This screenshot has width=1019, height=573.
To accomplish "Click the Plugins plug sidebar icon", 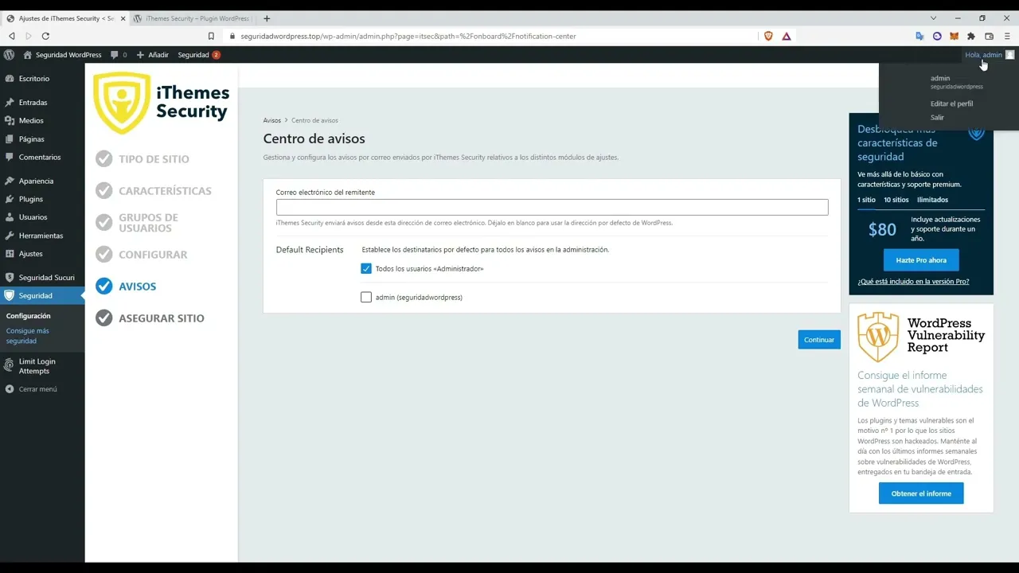I will pos(10,199).
